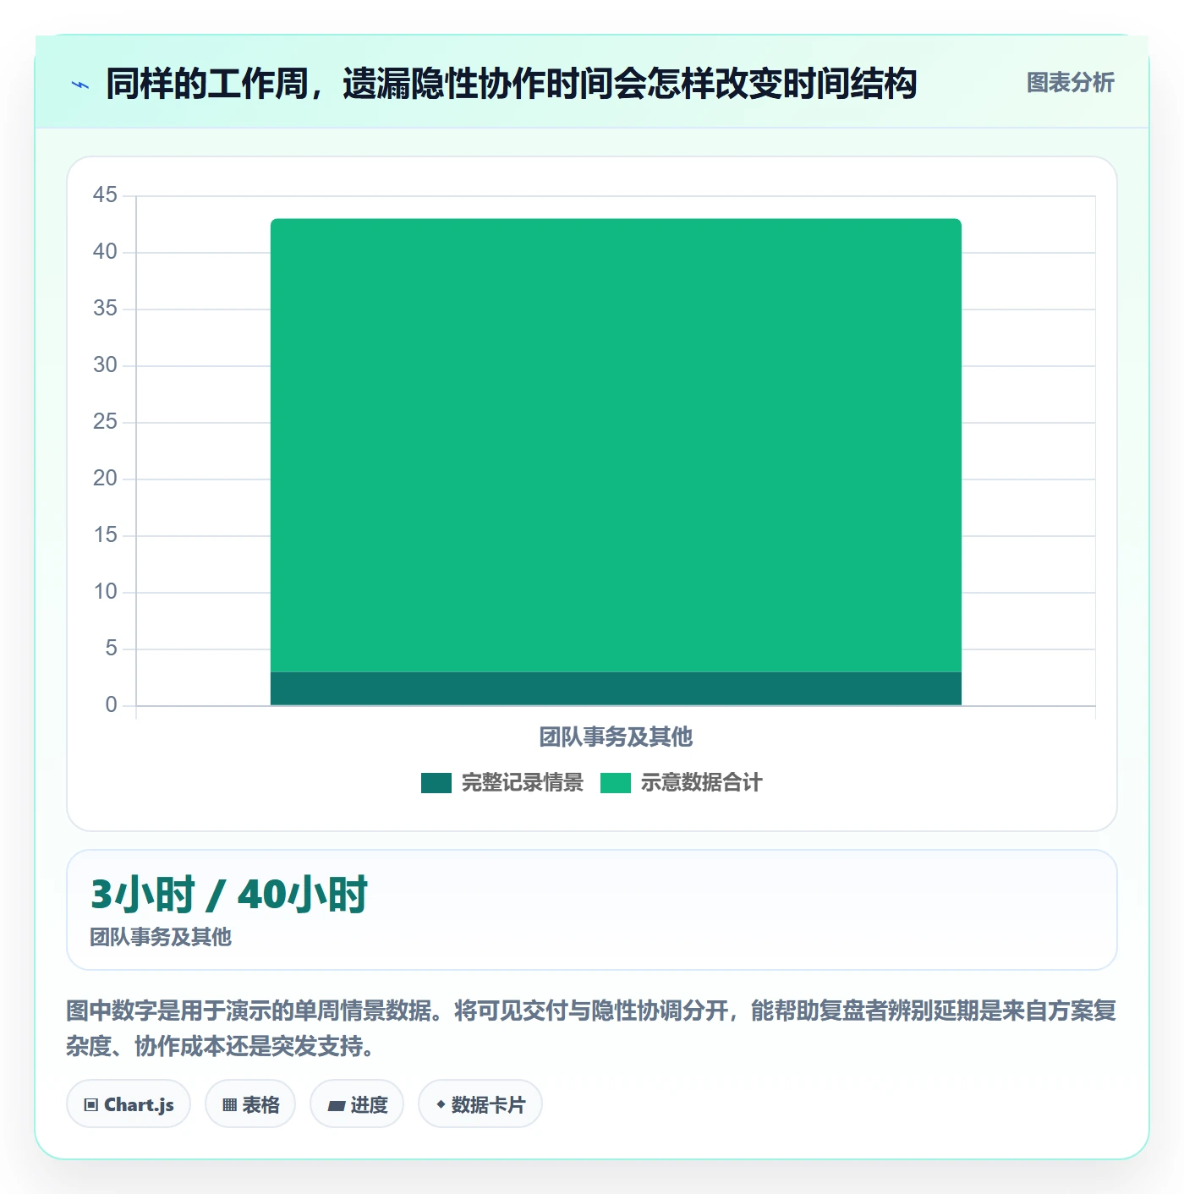Open the Chart.js tag chip
Image resolution: width=1184 pixels, height=1194 pixels.
[129, 1104]
